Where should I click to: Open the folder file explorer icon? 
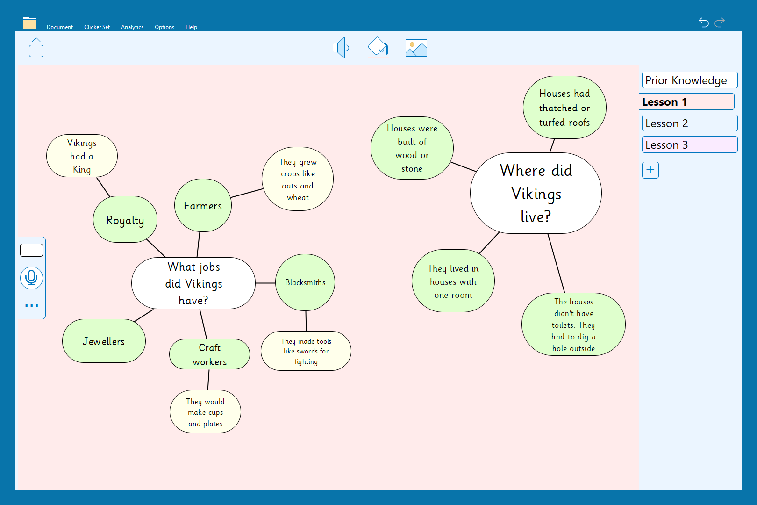(x=29, y=23)
